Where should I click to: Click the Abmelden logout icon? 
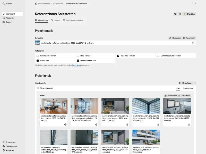pyautogui.click(x=3, y=150)
